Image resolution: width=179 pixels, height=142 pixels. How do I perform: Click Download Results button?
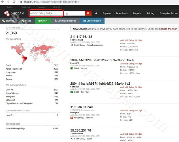click(x=65, y=21)
